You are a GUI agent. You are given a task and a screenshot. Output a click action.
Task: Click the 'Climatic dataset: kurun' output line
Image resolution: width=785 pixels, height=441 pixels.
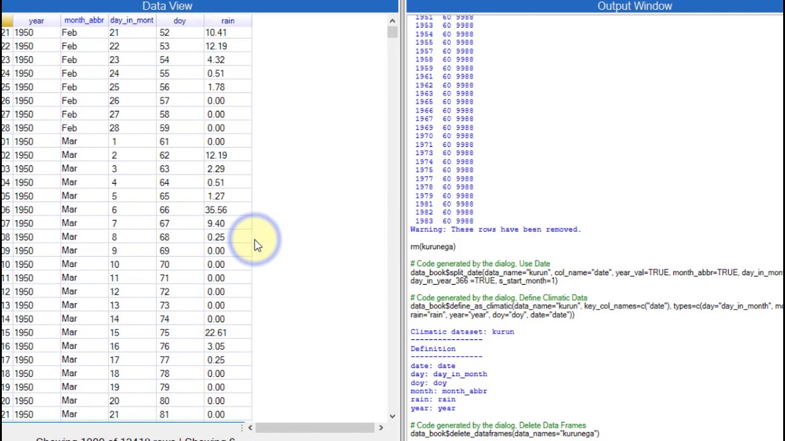(x=462, y=332)
